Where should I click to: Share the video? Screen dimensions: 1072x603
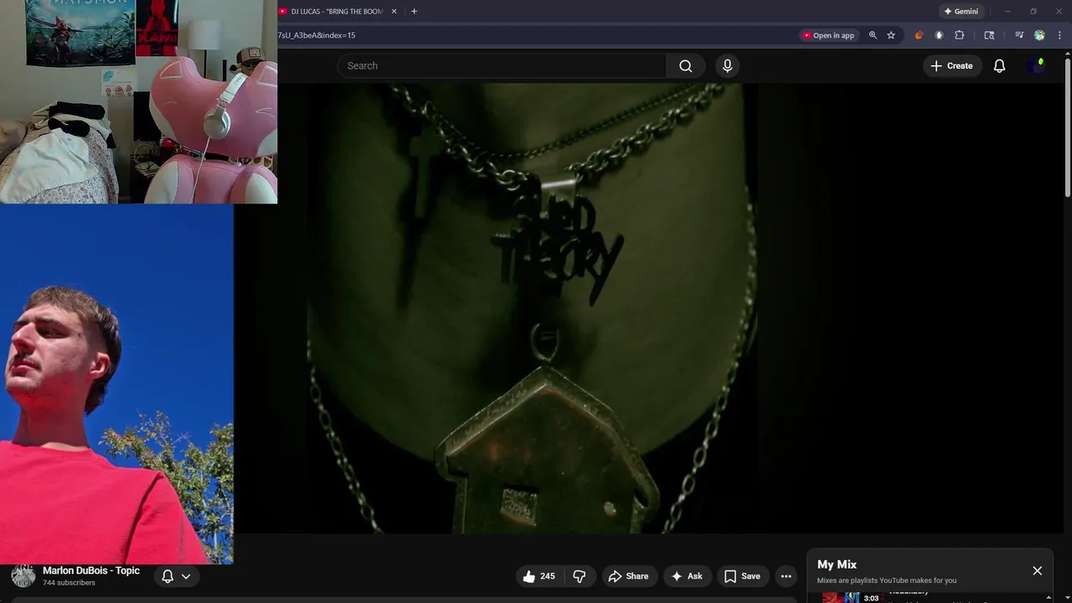point(628,576)
